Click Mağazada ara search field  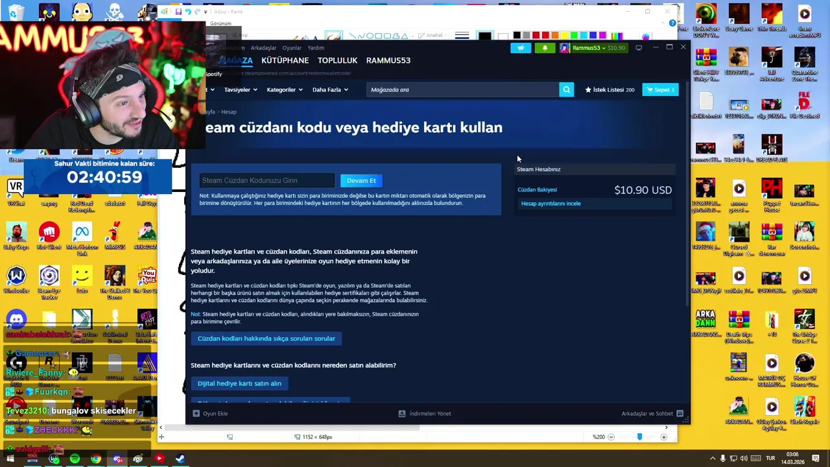[x=463, y=90]
